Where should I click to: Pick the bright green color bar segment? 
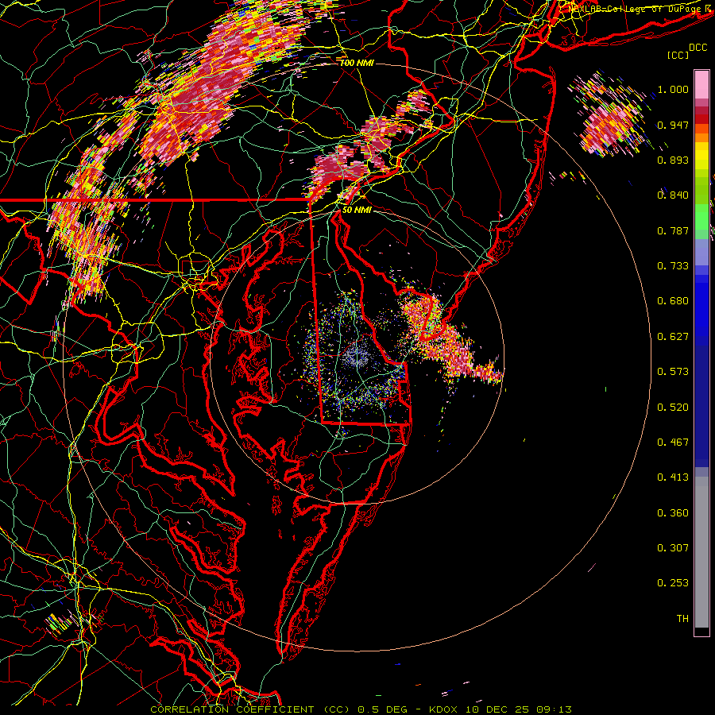(701, 216)
